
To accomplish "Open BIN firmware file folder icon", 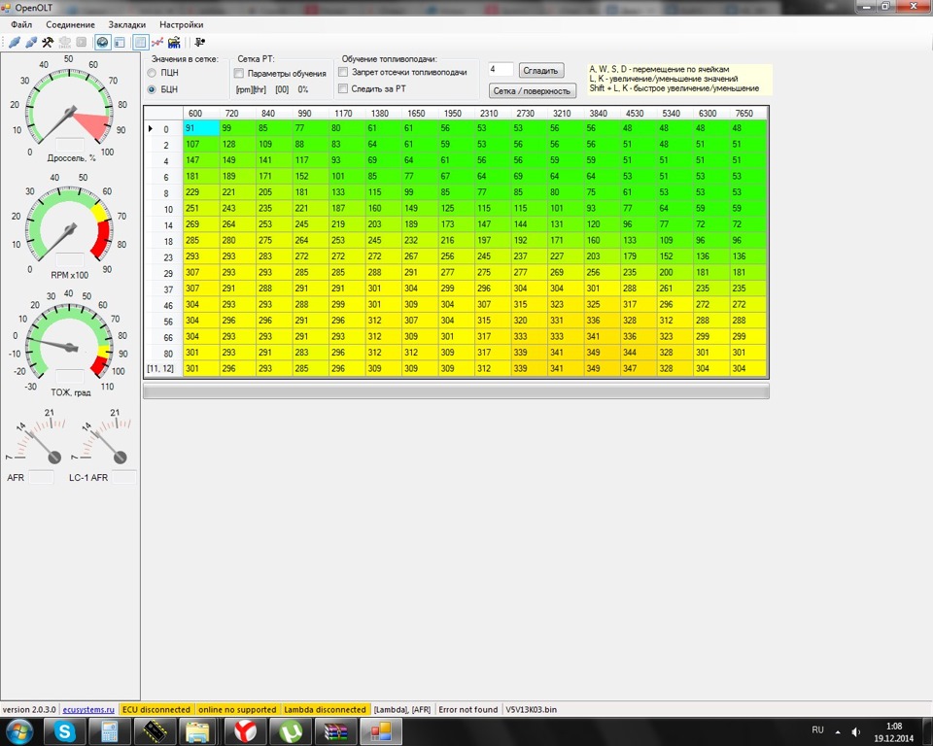I will pyautogui.click(x=174, y=43).
